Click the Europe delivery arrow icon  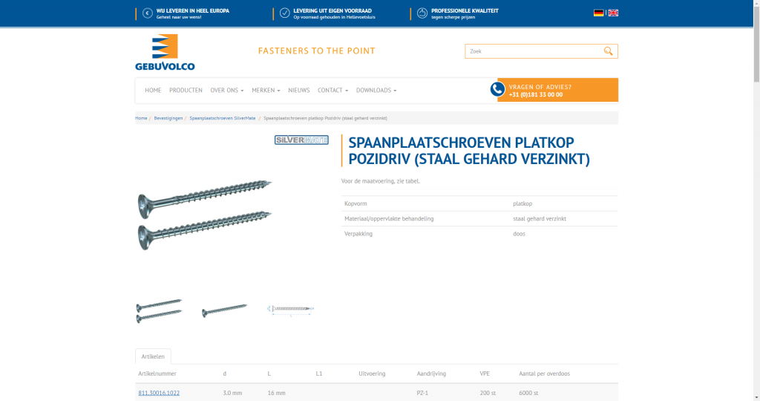point(148,13)
